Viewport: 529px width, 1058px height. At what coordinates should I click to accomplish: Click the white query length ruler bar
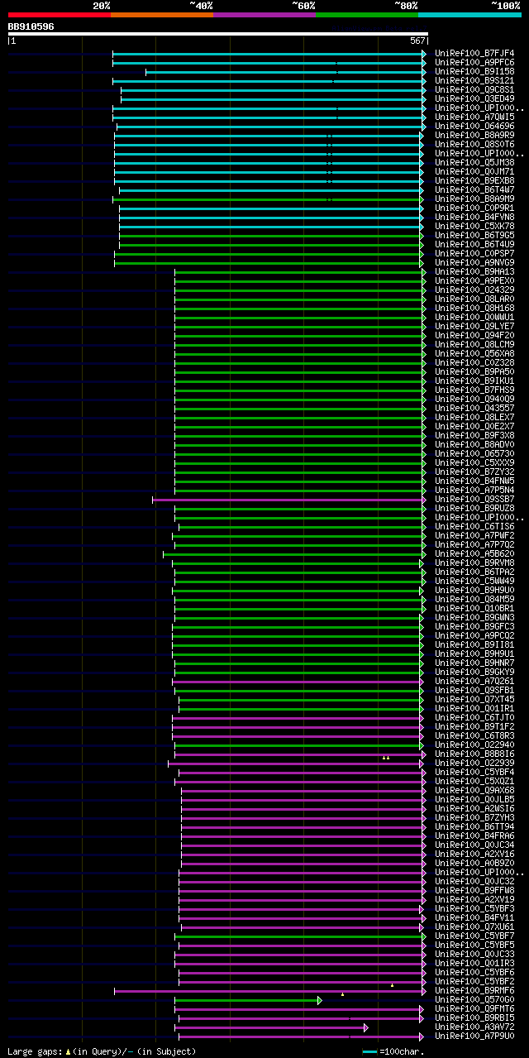pyautogui.click(x=217, y=34)
